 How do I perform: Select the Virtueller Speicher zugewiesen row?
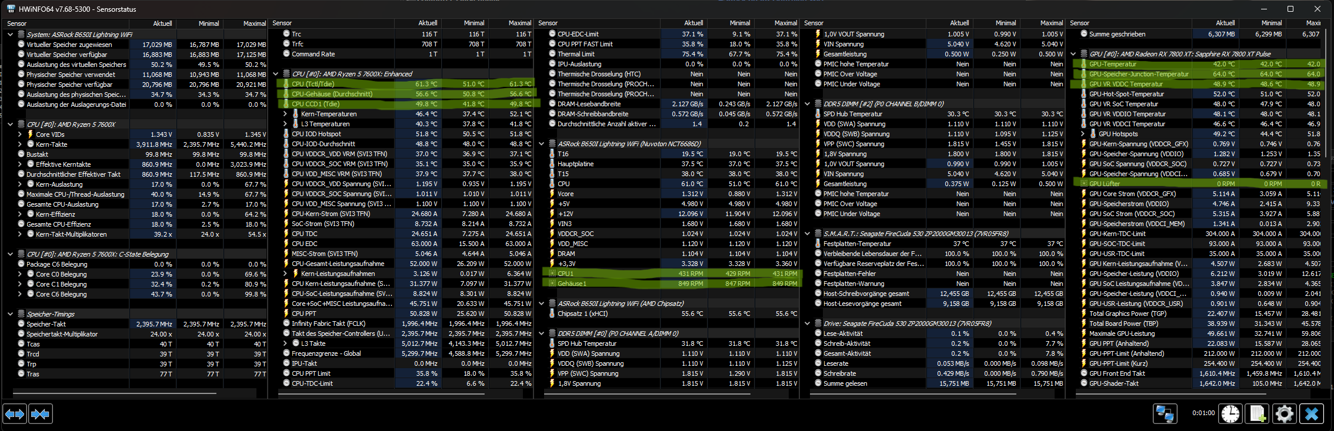(x=135, y=45)
